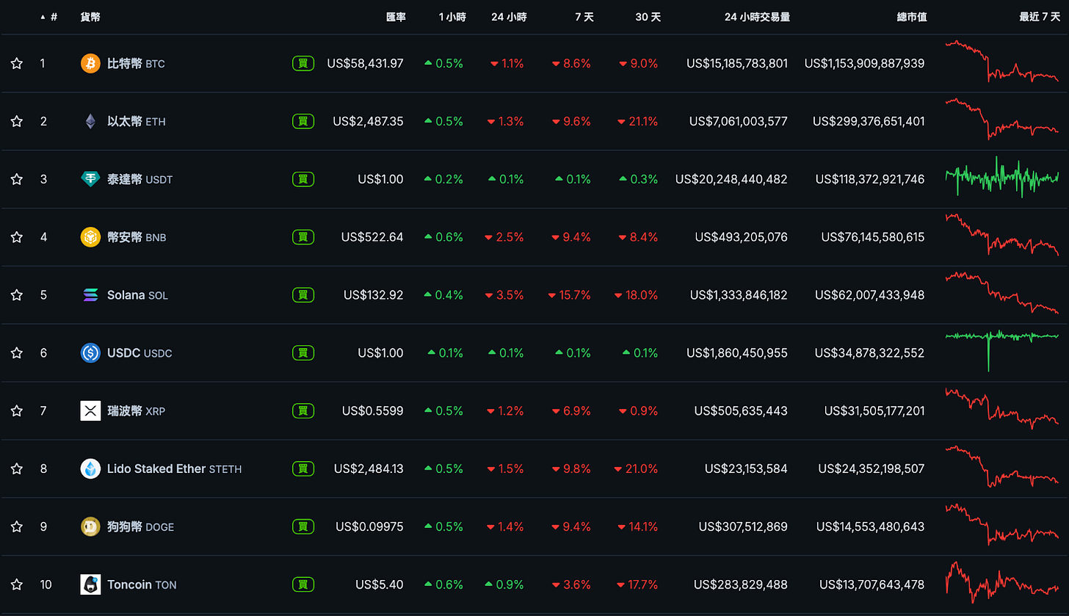Click Bitcoin market cap US$1,153,909,887,939

click(x=864, y=63)
